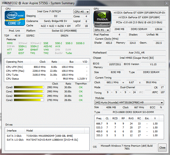170x155 pixels.
Task: Click the 128-bit bus width field
Action: point(159,29)
